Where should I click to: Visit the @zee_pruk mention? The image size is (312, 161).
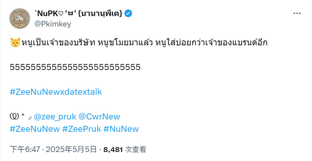55,117
